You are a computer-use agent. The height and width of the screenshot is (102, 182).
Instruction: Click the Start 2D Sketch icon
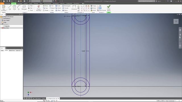pyautogui.click(x=4, y=8)
